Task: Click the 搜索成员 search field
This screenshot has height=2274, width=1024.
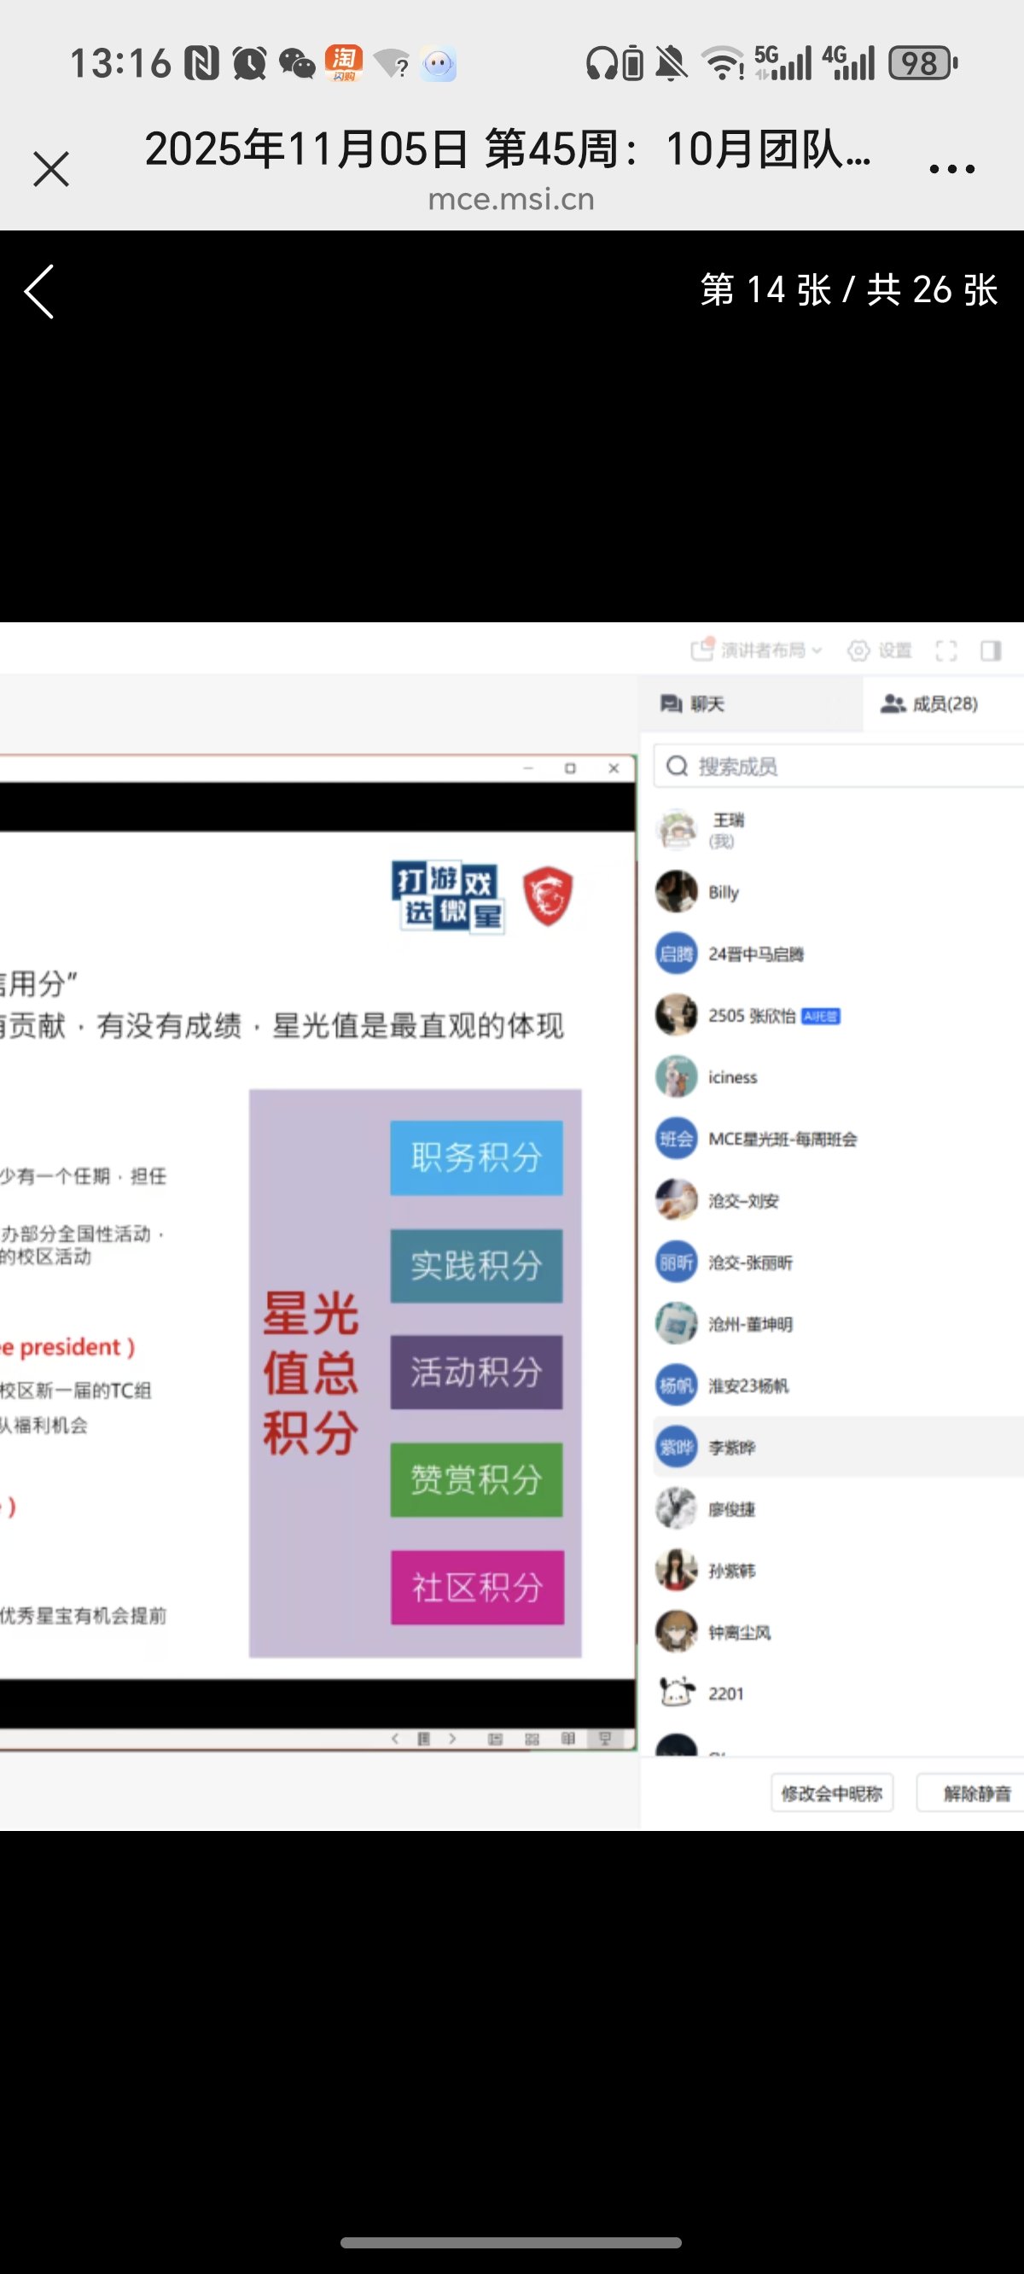Action: tap(839, 766)
